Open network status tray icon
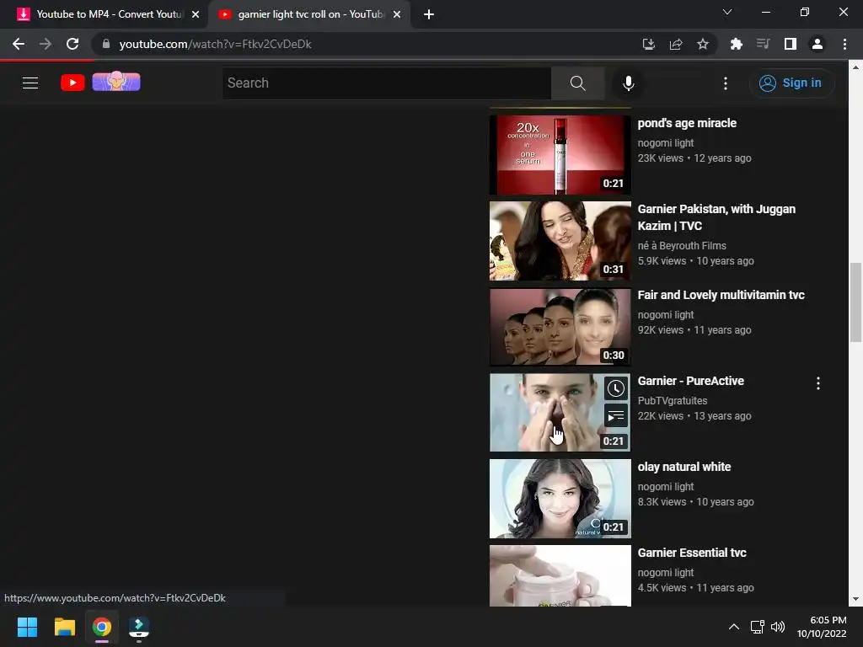The width and height of the screenshot is (863, 647). [x=758, y=627]
